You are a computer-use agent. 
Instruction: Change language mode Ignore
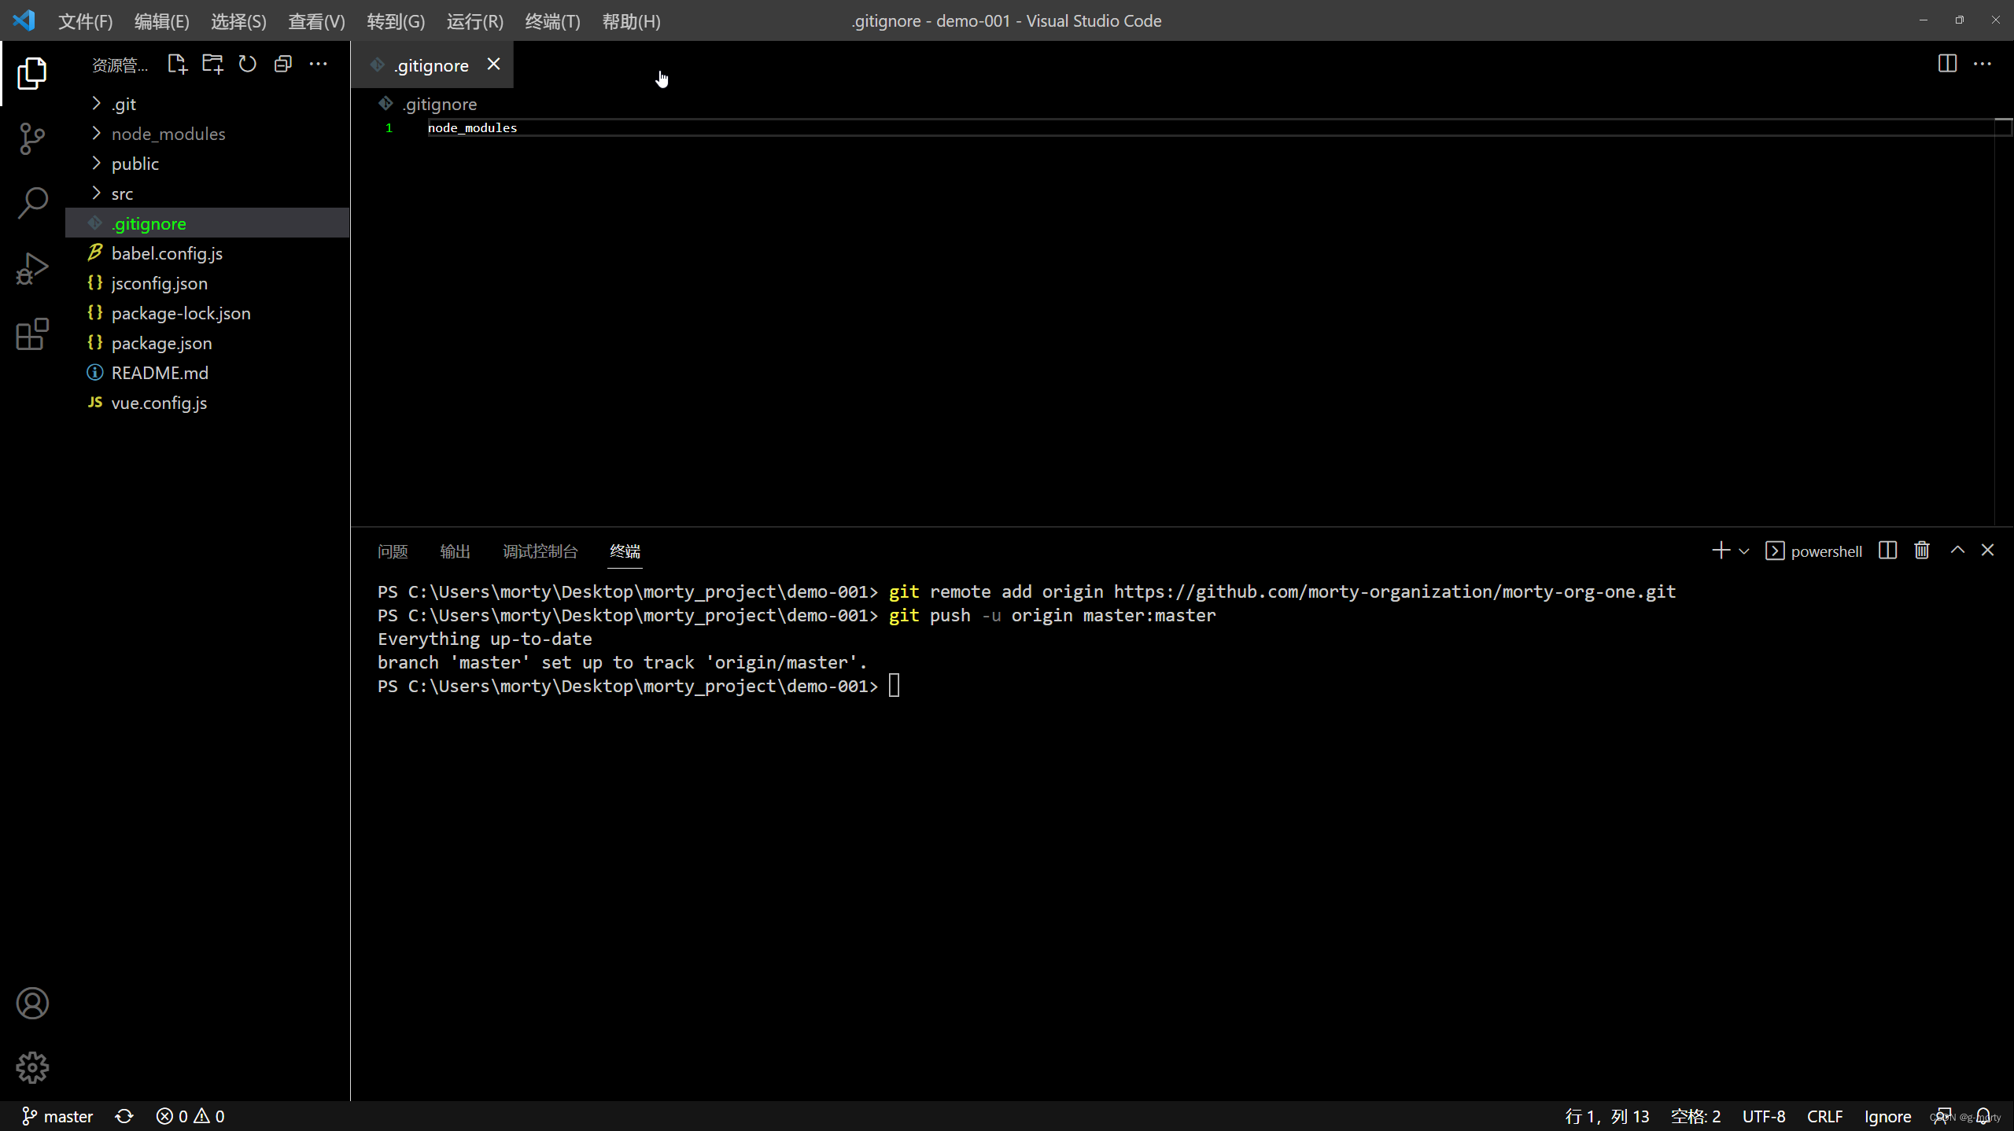1887,1116
